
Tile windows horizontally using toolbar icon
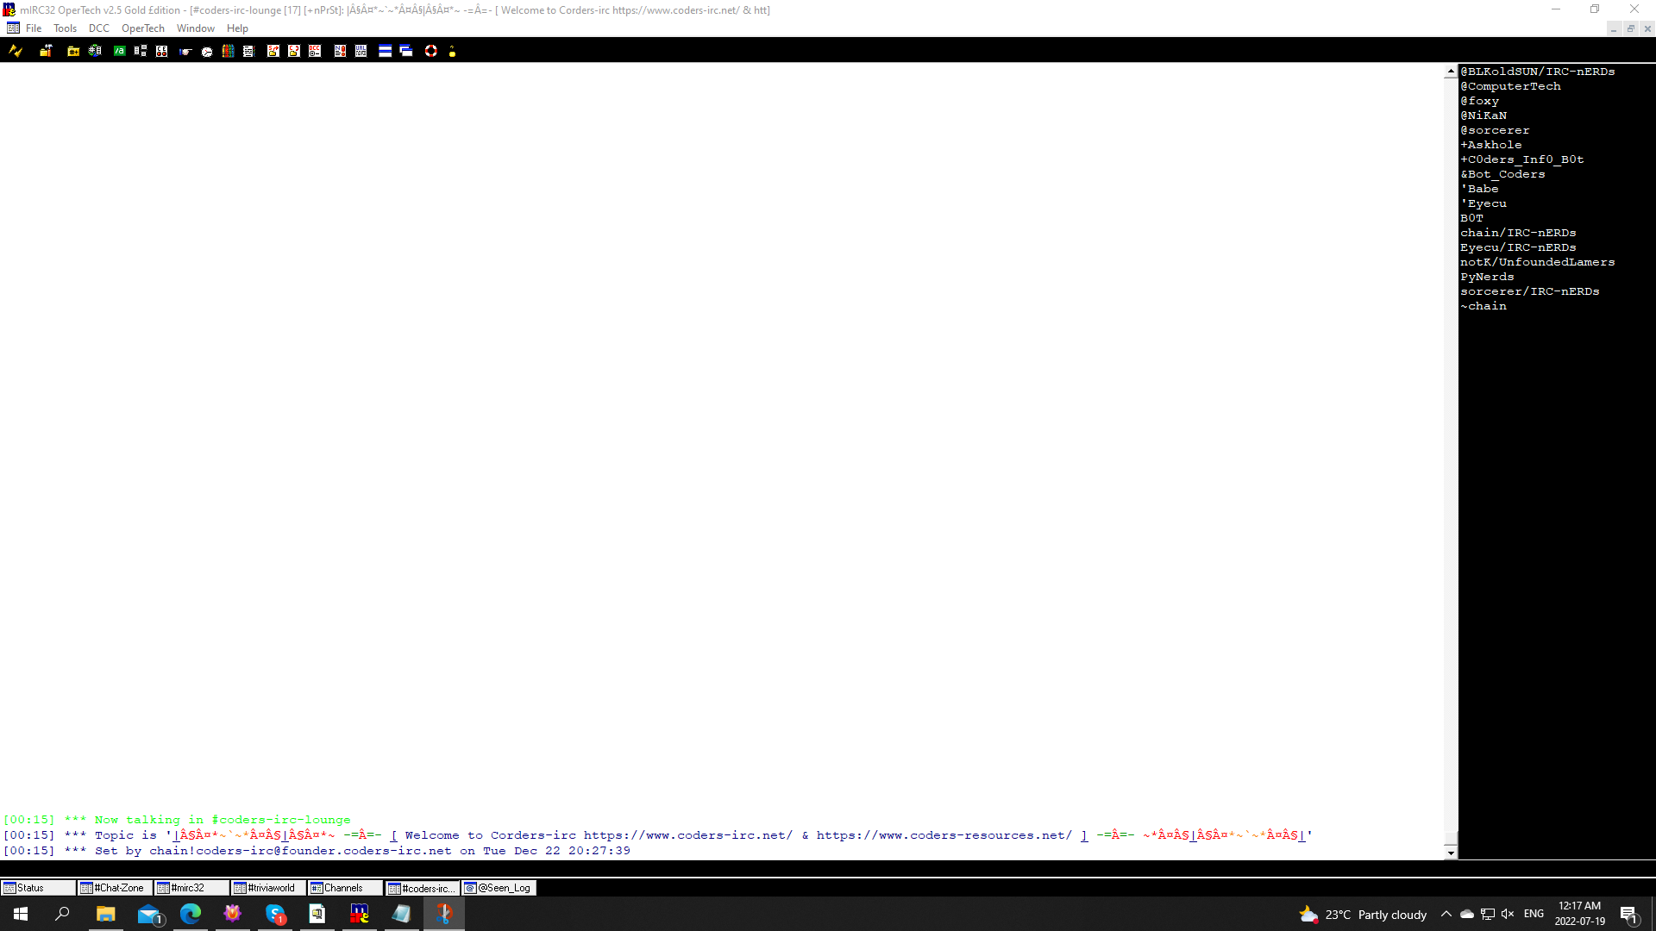385,51
